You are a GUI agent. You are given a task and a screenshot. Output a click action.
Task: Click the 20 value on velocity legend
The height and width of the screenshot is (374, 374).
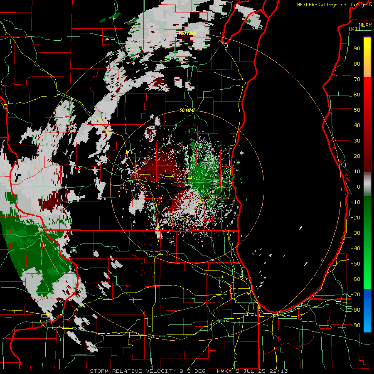357,156
